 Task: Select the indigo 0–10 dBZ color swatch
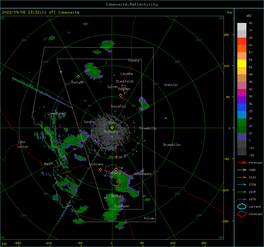pyautogui.click(x=242, y=137)
